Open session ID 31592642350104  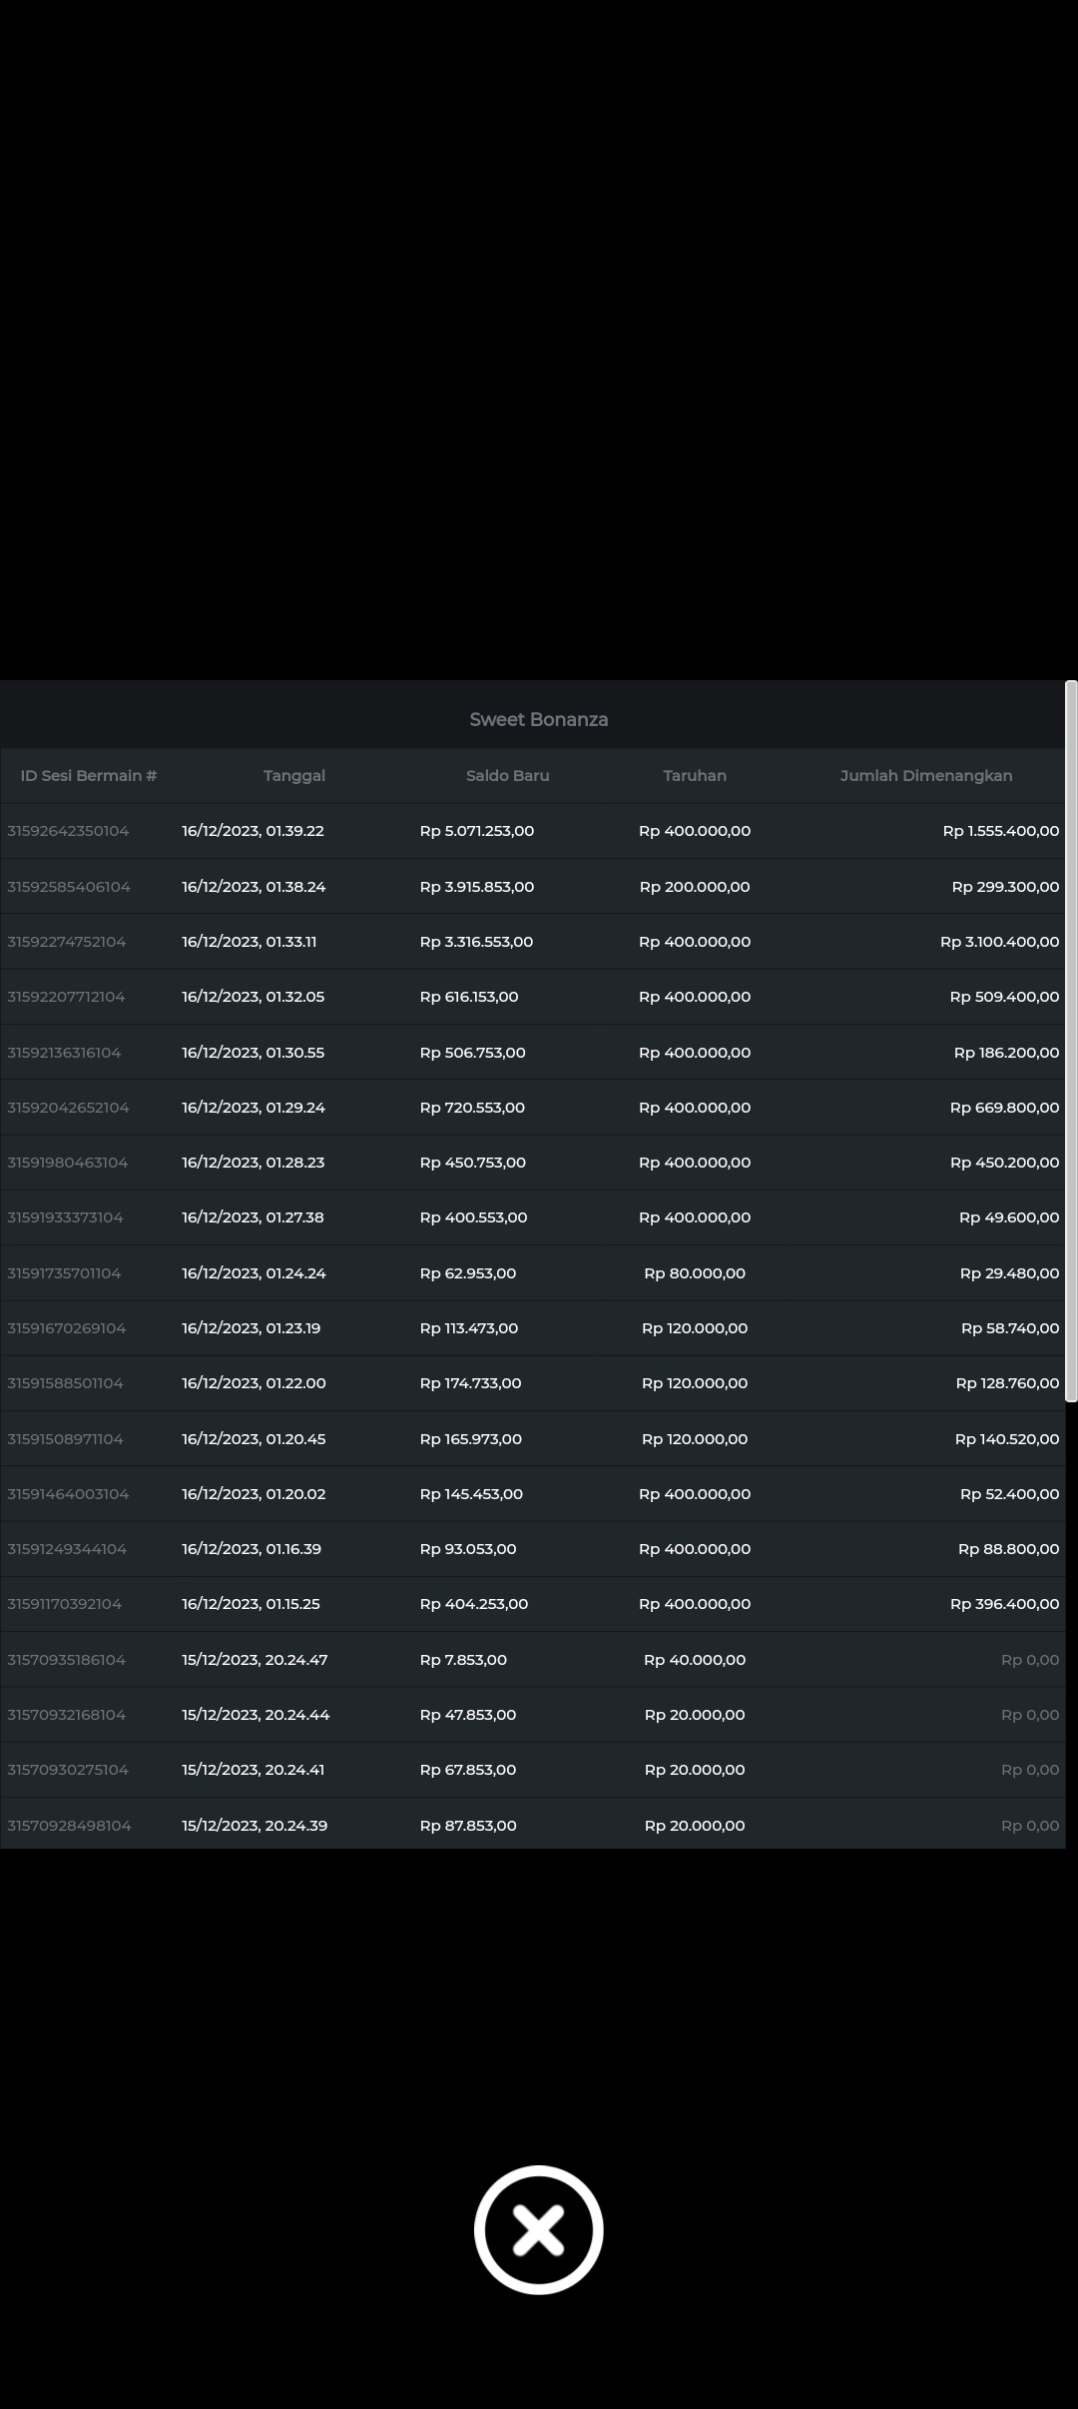click(x=68, y=831)
